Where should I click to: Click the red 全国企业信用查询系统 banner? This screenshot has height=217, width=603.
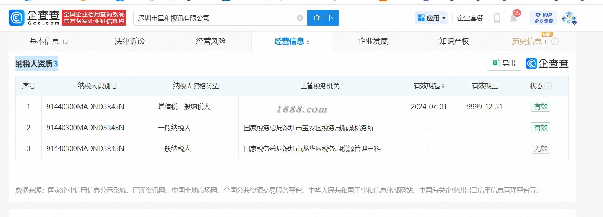(94, 18)
